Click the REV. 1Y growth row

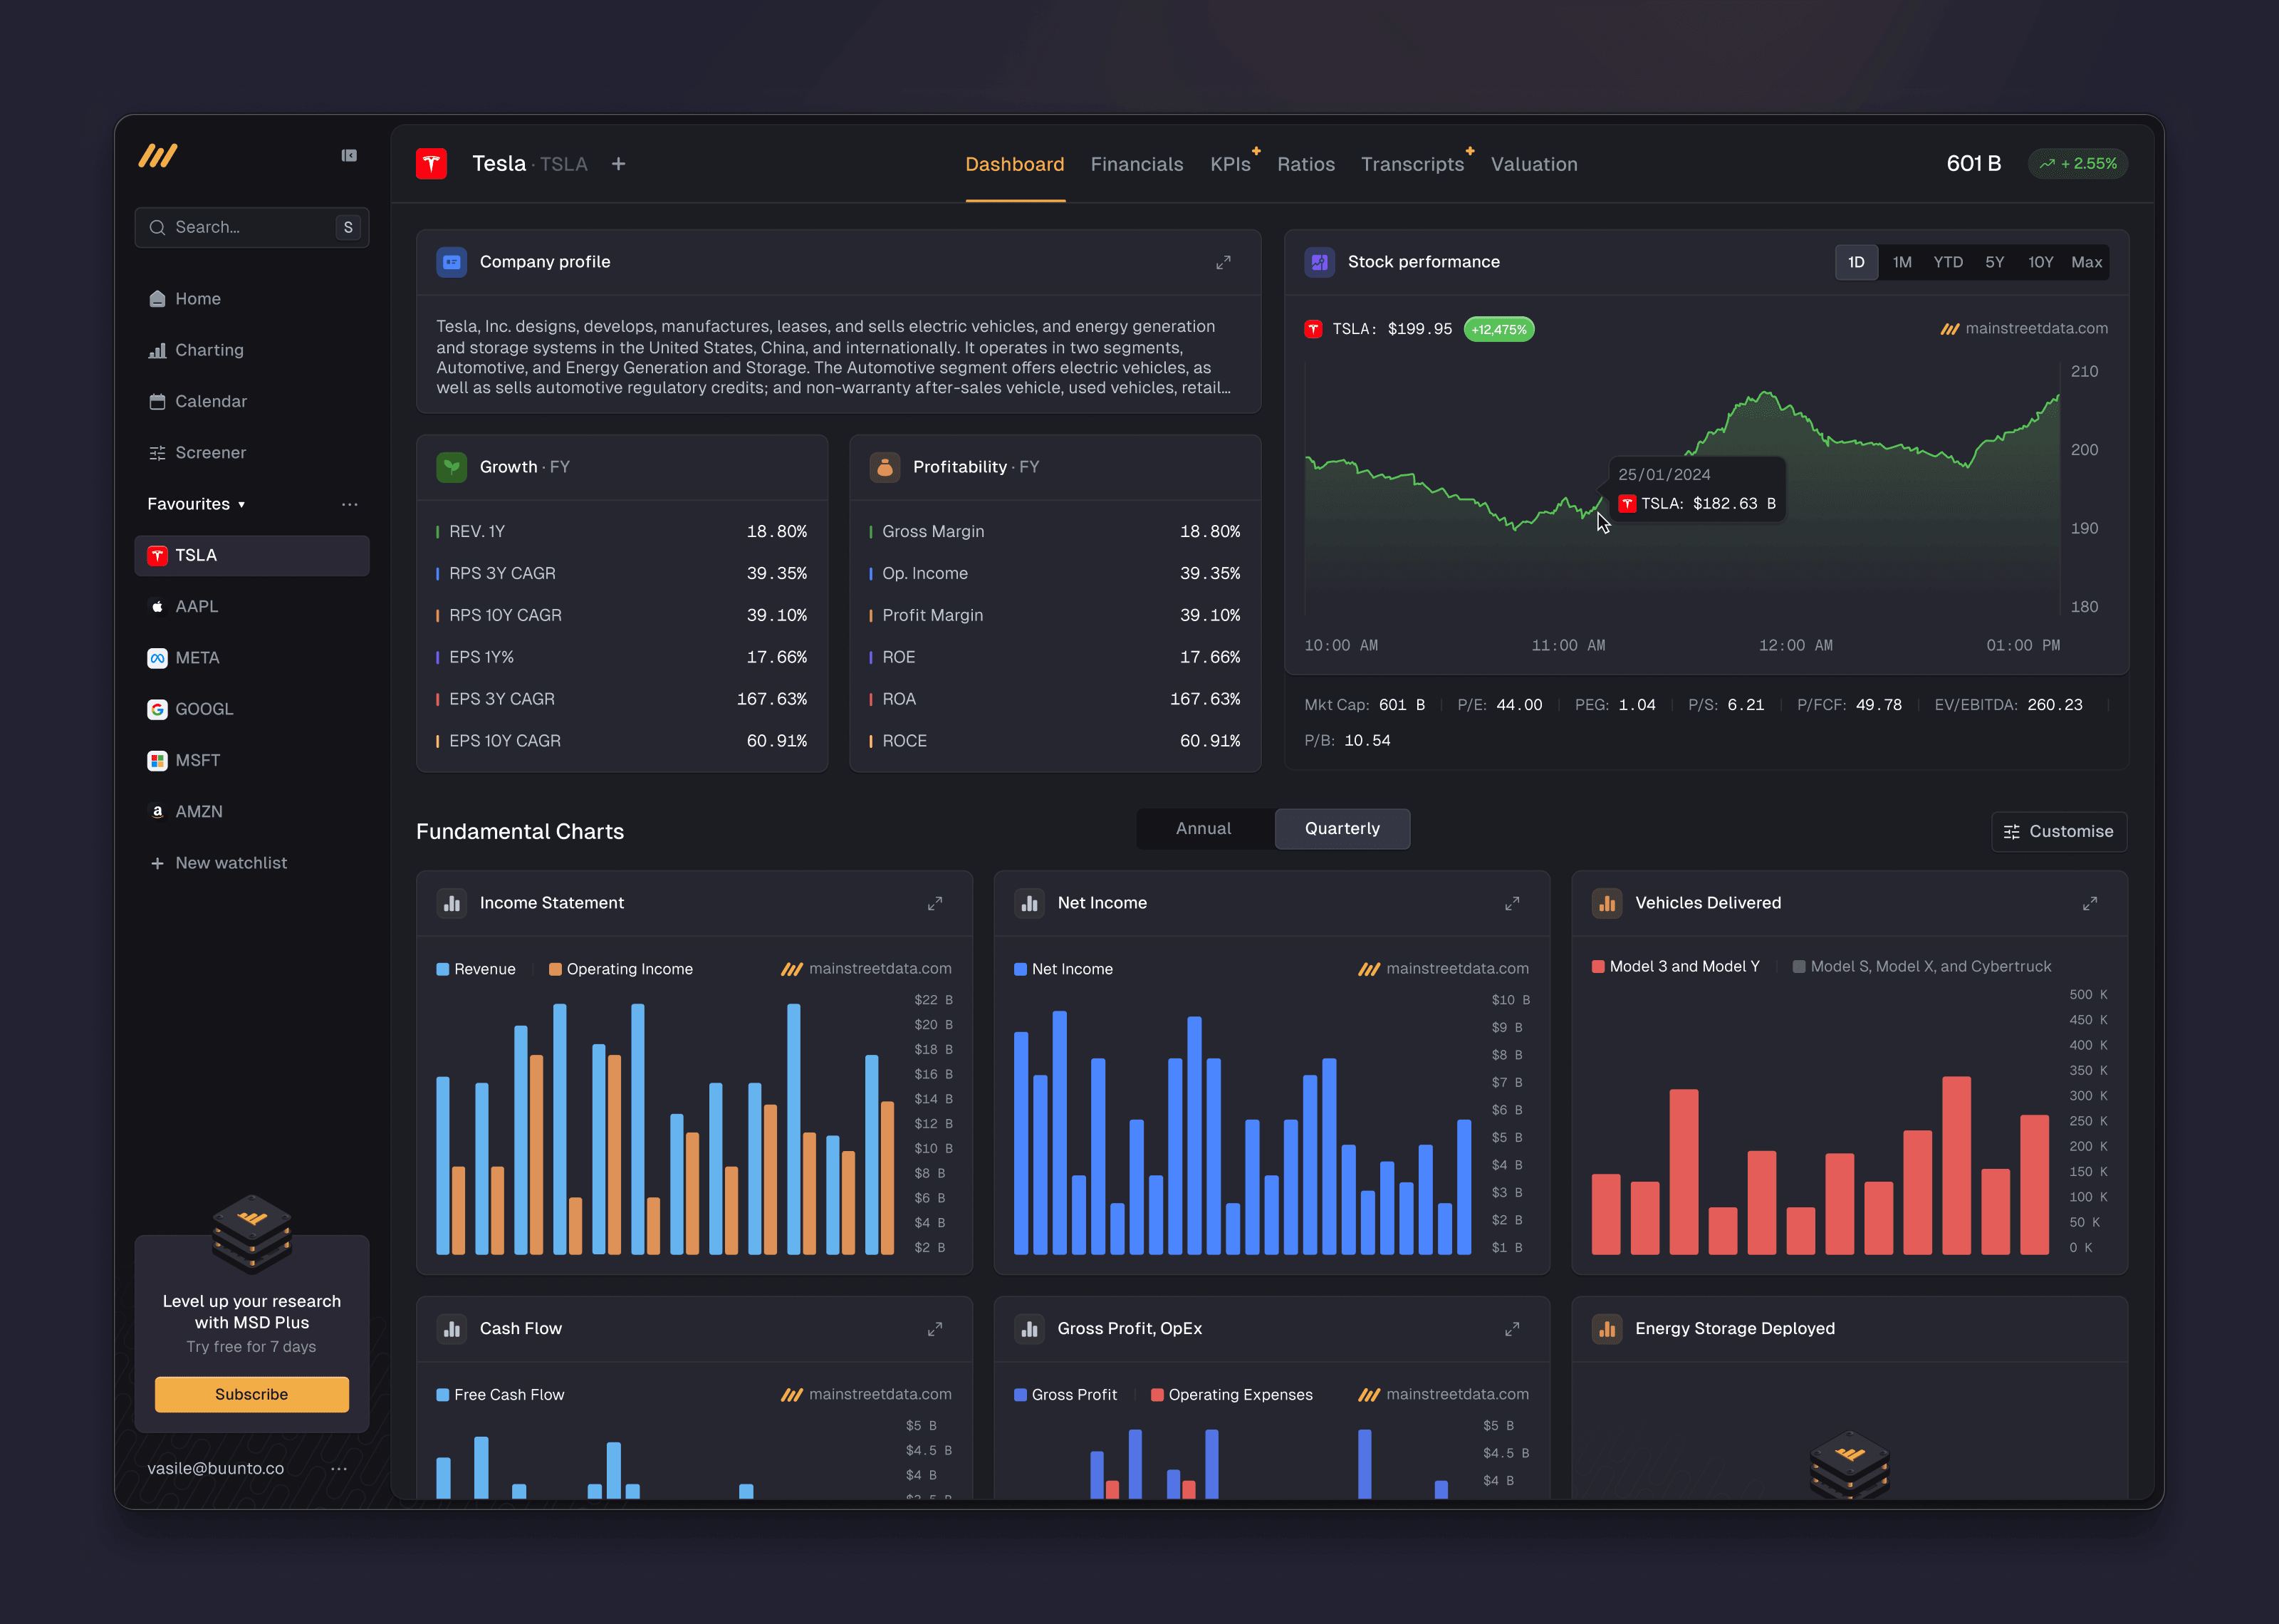pos(622,531)
